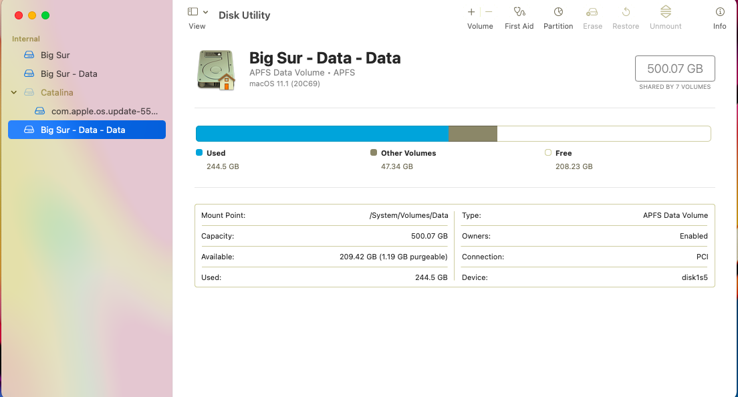Screen dimensions: 738x397
Task: Remove a volume with the minus icon
Action: coord(489,12)
